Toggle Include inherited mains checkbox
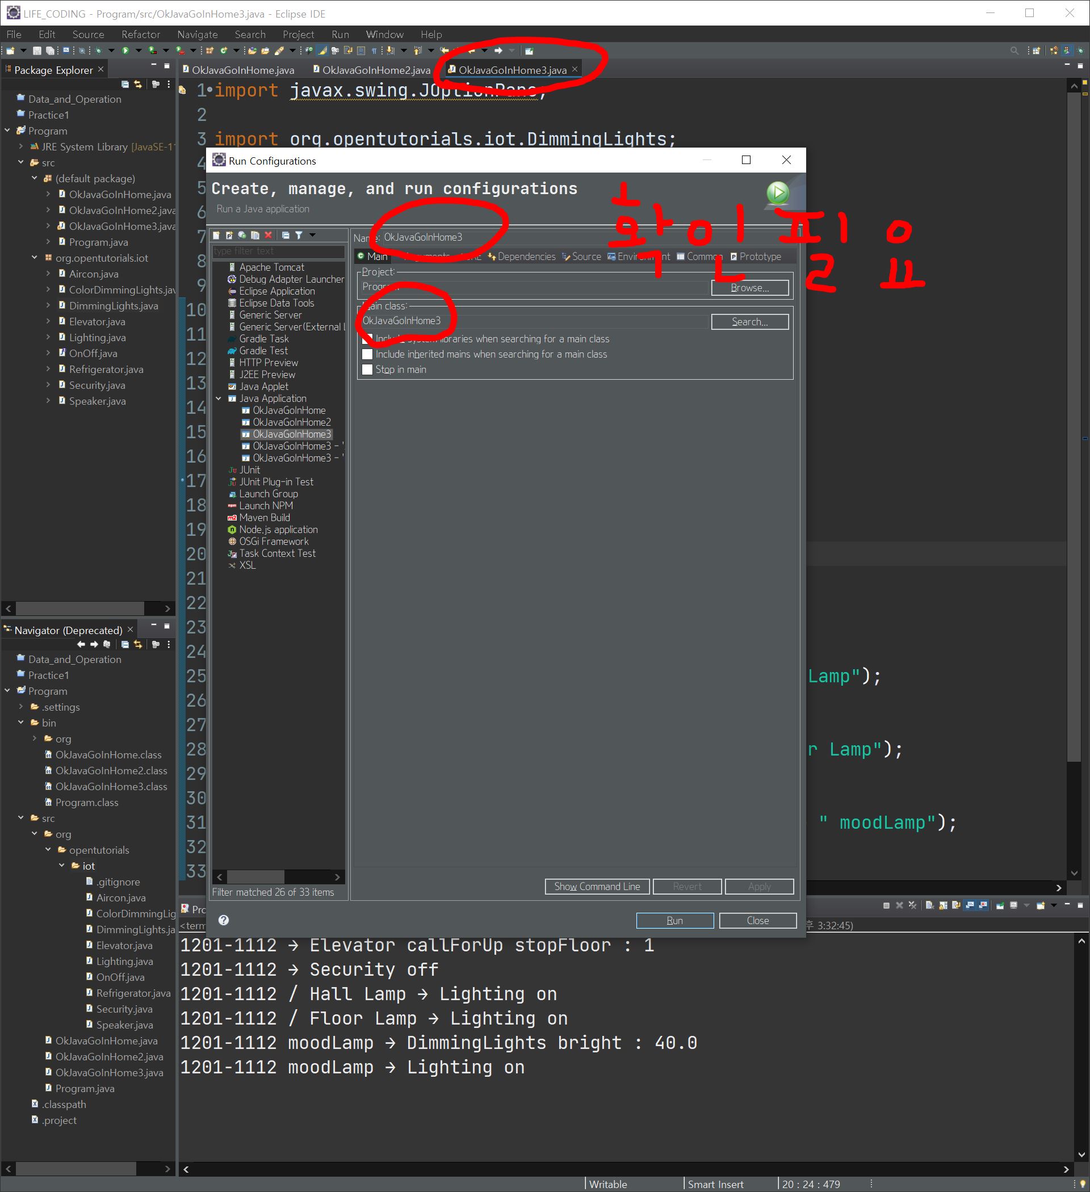 (x=367, y=354)
